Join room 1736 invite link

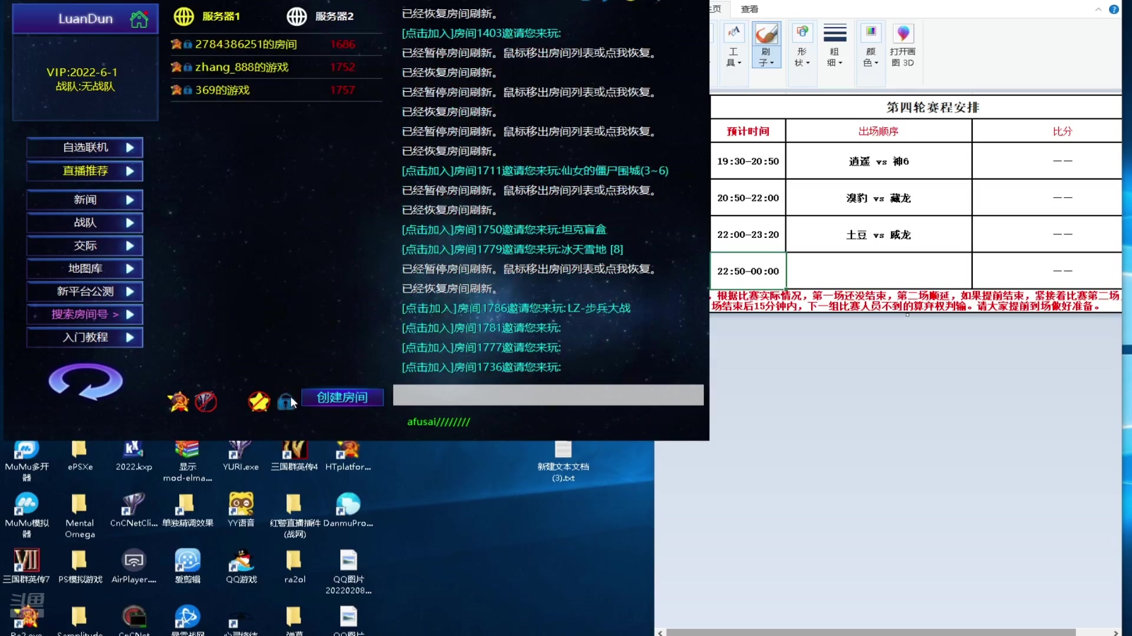pos(481,367)
